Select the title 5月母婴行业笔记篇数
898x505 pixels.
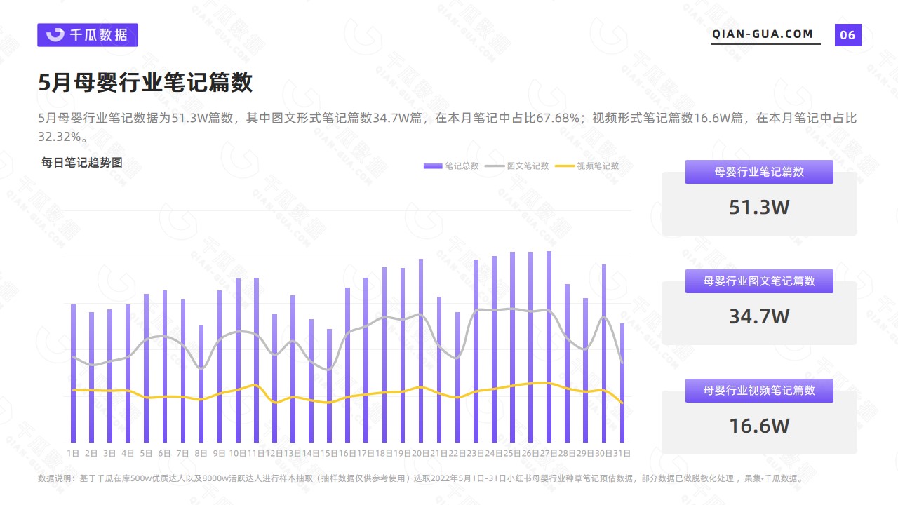tap(145, 83)
